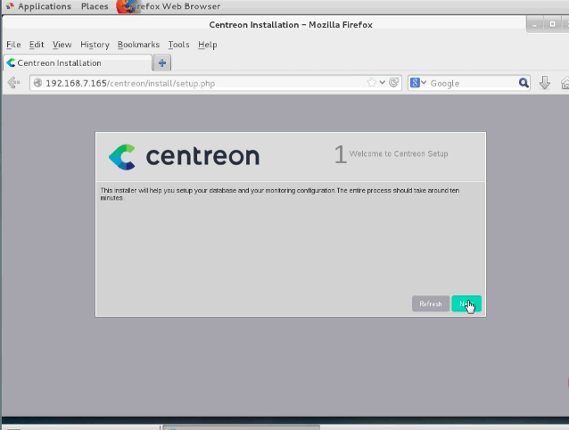Screen dimensions: 569x430
Task: Open a new tab with plus icon
Action: 161,62
